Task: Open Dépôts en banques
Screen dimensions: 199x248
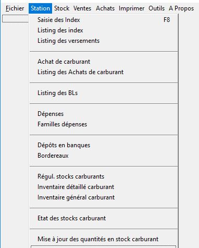Action: [x=104, y=145]
